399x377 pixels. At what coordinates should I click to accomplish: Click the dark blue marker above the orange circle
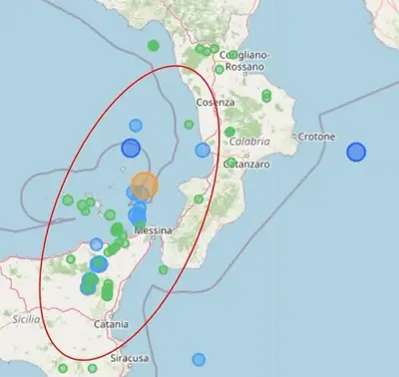coord(131,148)
